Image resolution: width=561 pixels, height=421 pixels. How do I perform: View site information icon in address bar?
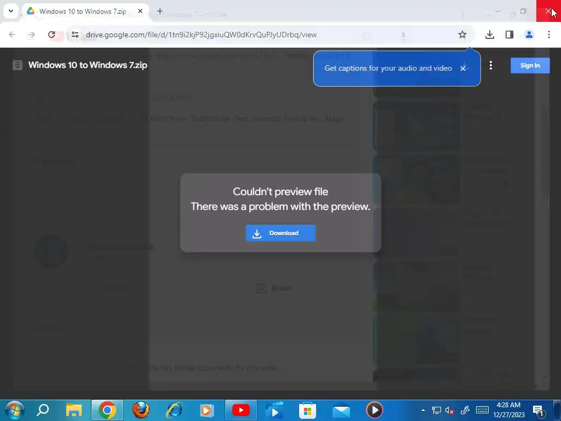point(75,35)
